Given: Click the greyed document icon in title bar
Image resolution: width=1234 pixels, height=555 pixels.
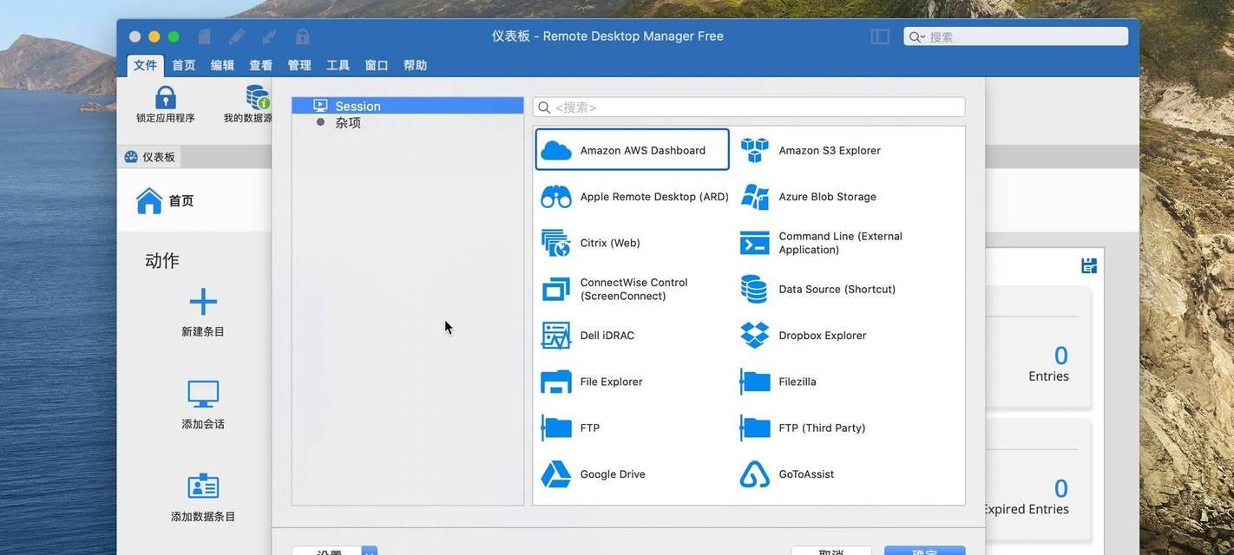Looking at the screenshot, I should 204,36.
